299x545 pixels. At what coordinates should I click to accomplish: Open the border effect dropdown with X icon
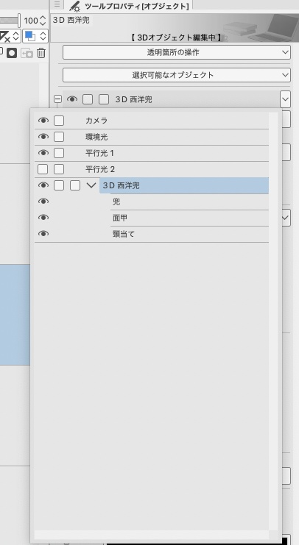10,36
